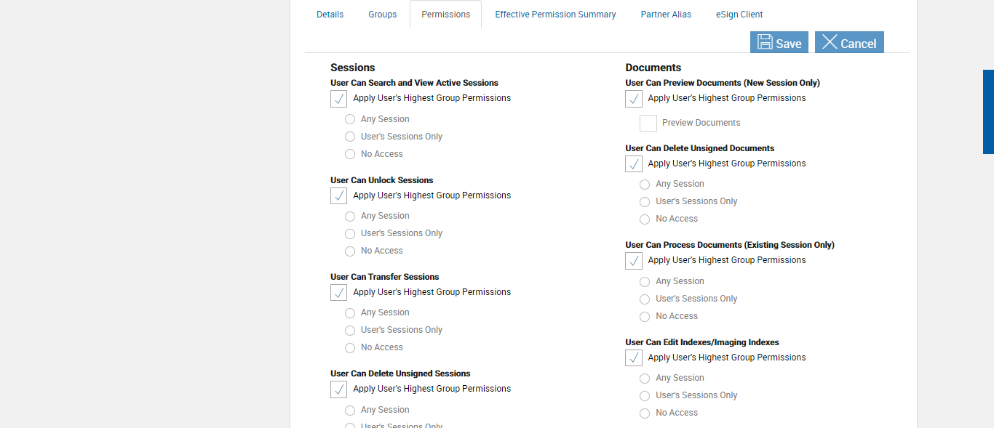This screenshot has width=994, height=428.
Task: Toggle group permissions for Edit Indexes/Imaging Indexes
Action: click(634, 358)
